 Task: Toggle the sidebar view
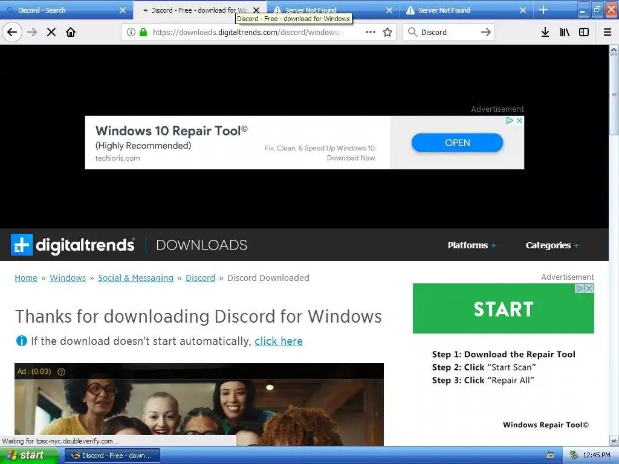[584, 32]
